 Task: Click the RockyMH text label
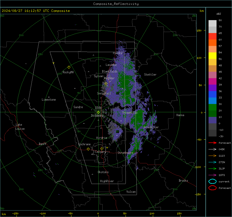[x=68, y=72]
